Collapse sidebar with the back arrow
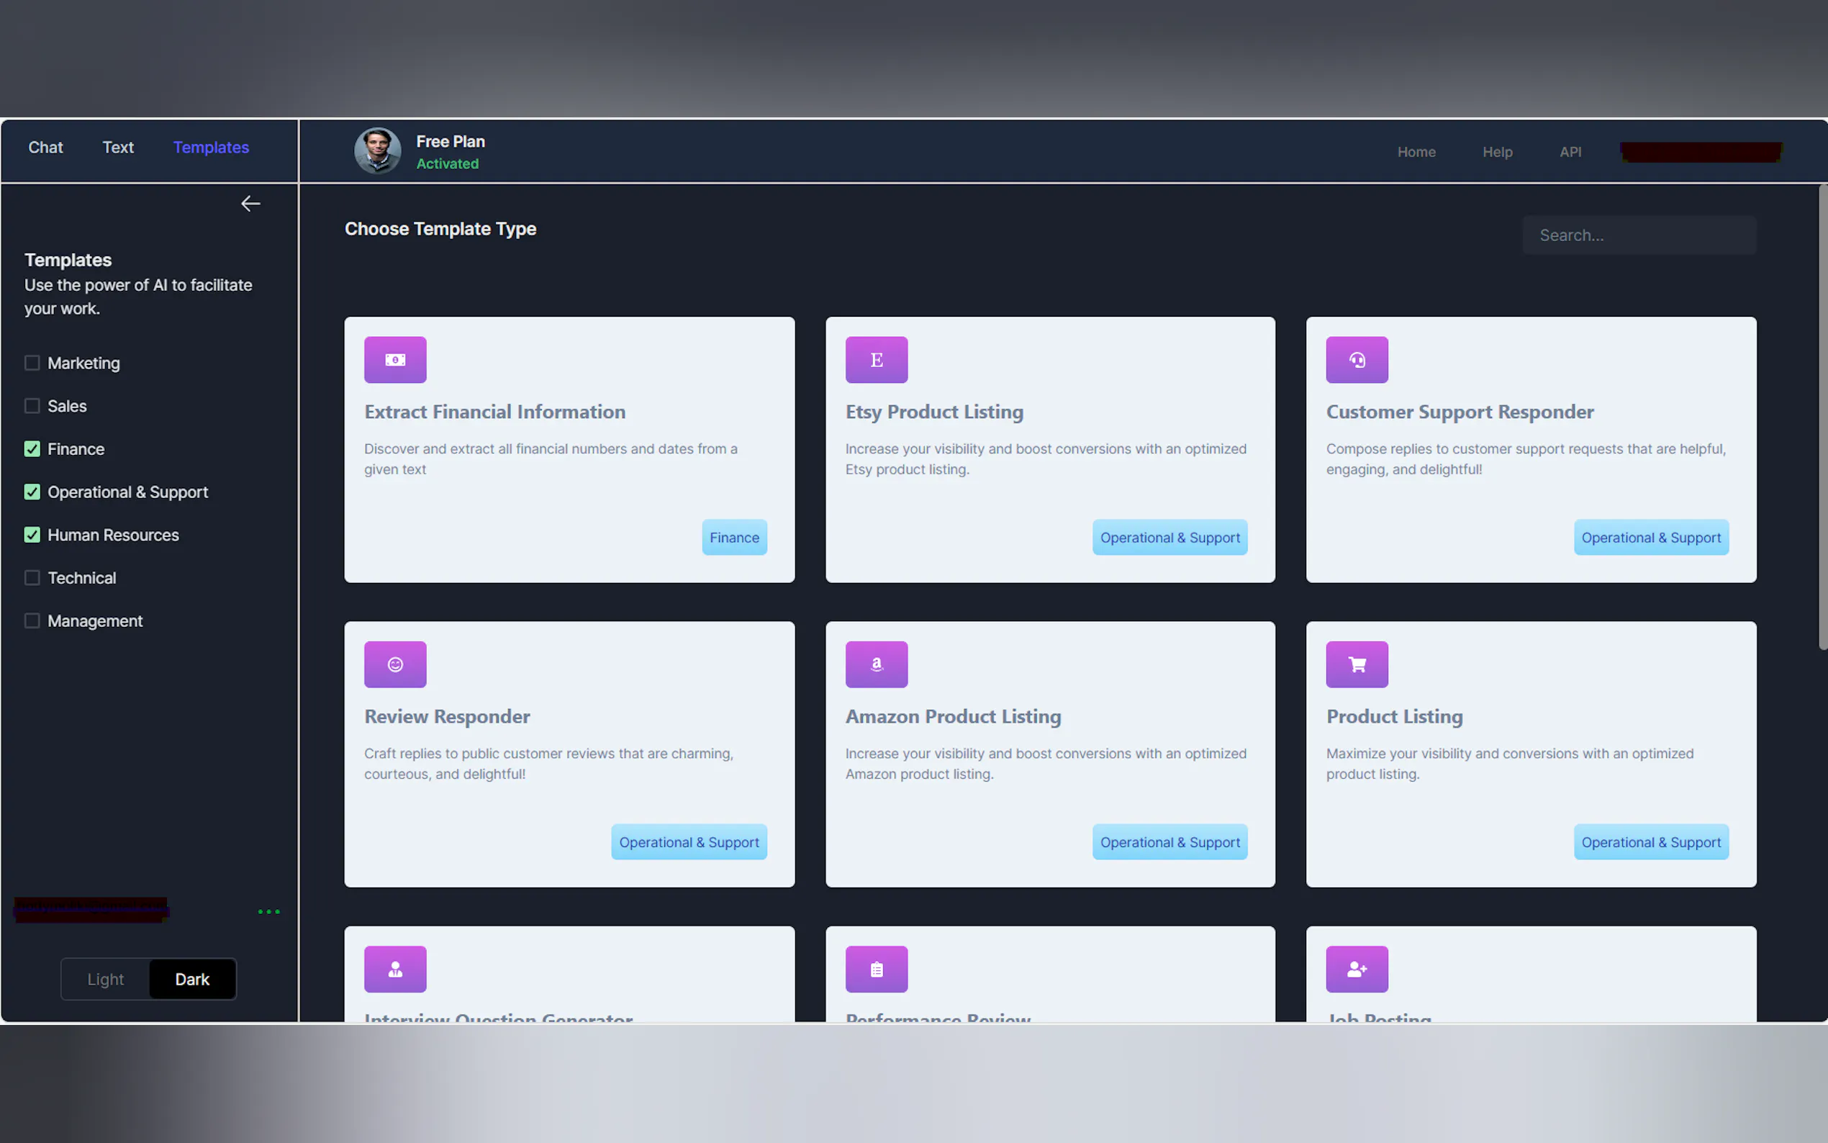Image resolution: width=1828 pixels, height=1143 pixels. point(250,204)
